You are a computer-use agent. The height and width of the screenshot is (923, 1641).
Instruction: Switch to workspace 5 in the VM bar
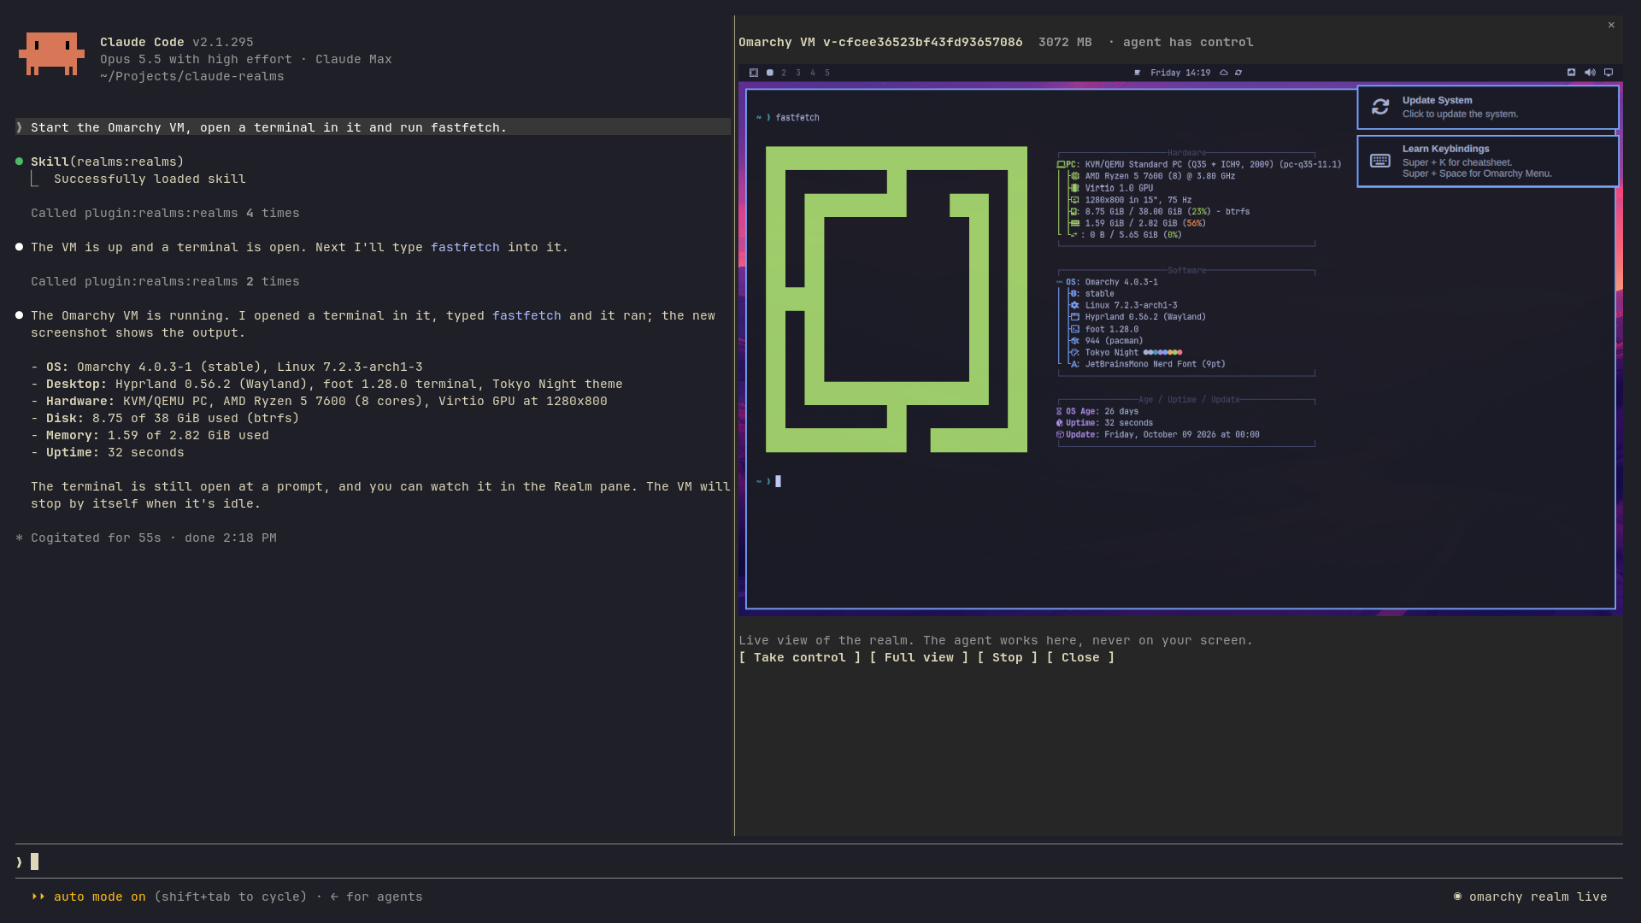click(x=827, y=73)
